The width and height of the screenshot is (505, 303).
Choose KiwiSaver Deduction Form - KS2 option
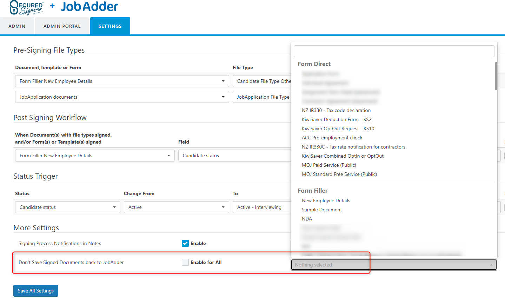[x=336, y=119]
